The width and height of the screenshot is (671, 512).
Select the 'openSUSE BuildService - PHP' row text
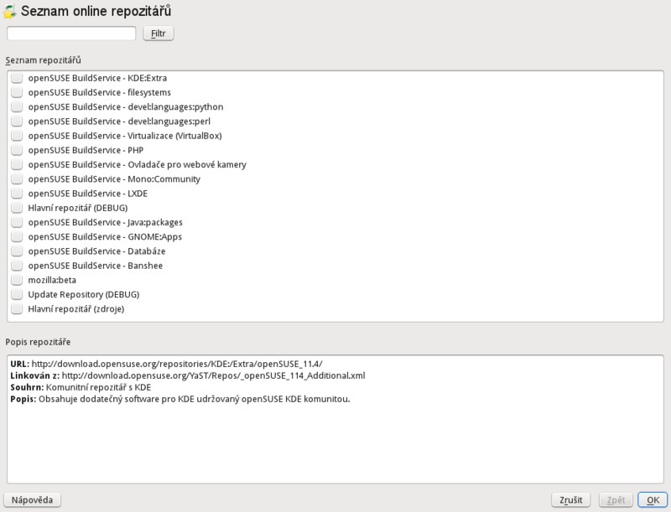click(x=86, y=151)
